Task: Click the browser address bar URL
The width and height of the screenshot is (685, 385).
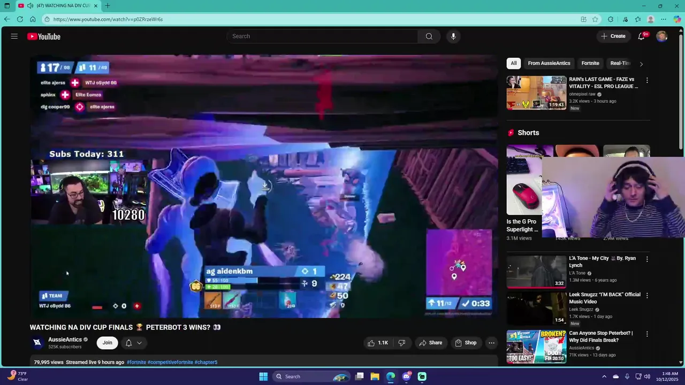Action: point(108,19)
